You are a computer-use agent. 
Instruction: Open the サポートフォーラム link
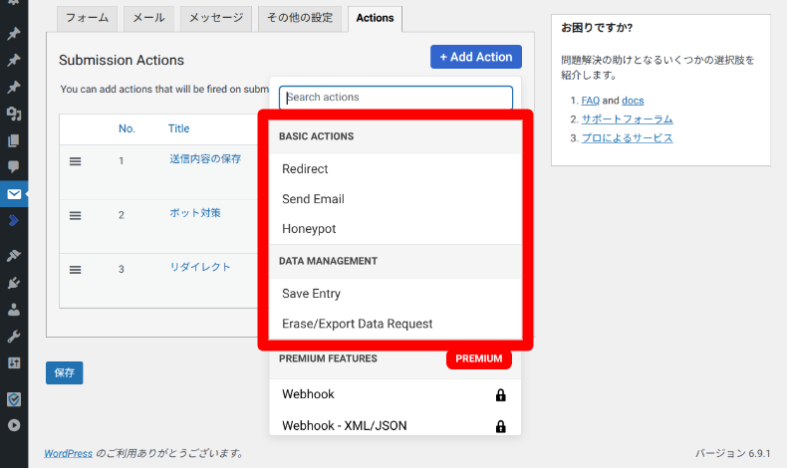627,119
